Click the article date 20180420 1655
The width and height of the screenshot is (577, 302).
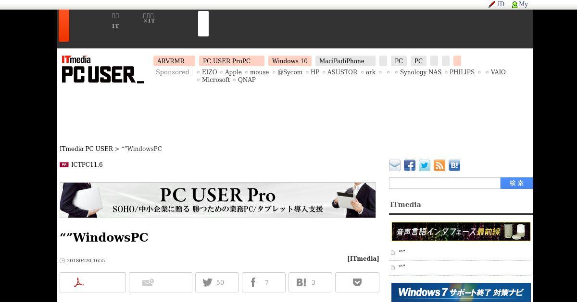coord(86,261)
